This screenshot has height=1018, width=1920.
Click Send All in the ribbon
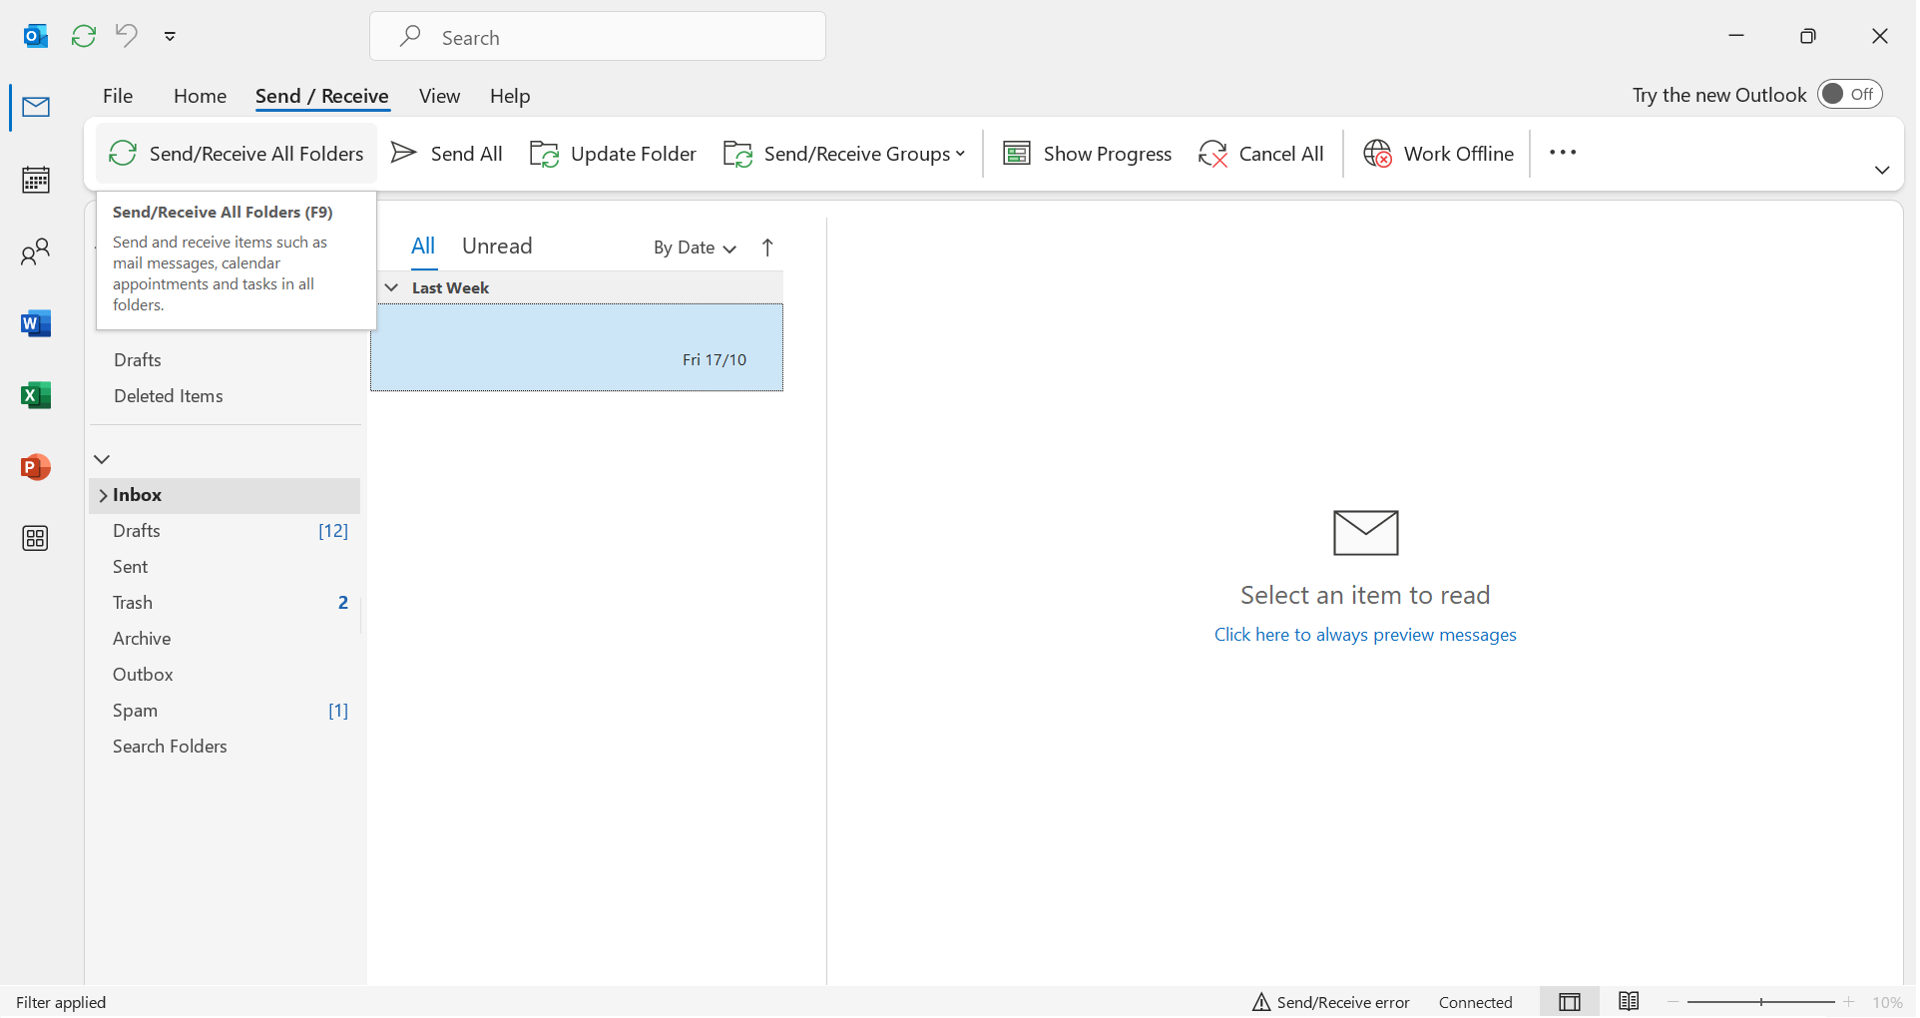point(447,154)
